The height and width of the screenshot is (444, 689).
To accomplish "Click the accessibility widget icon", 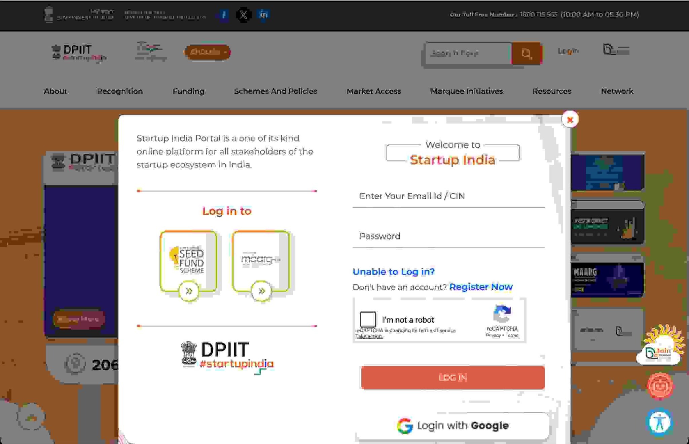I will 659,422.
